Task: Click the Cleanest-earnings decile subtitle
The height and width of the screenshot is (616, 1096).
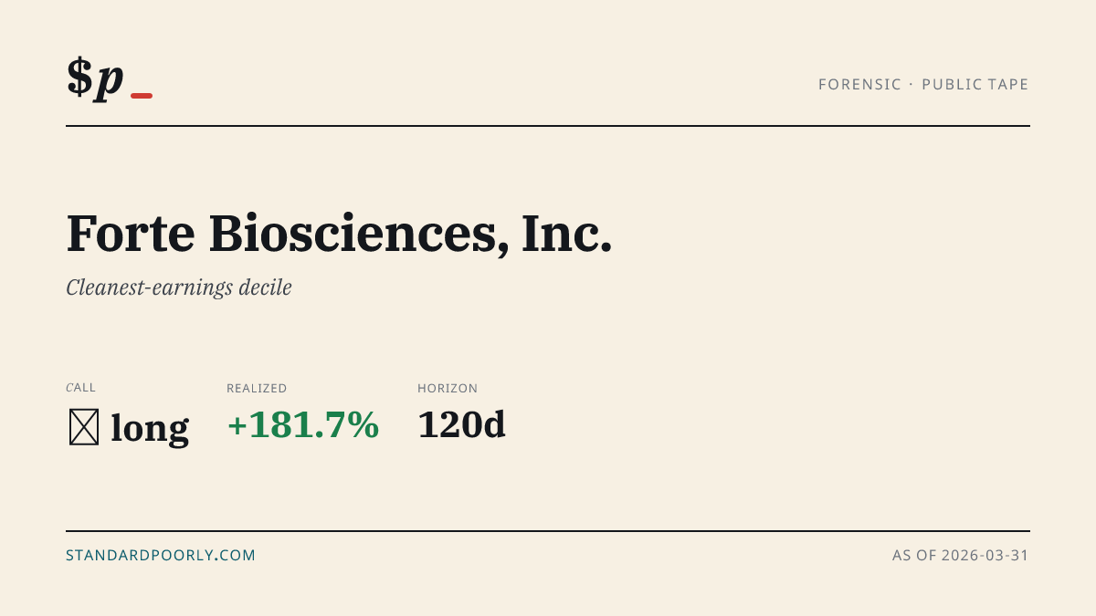Action: [179, 287]
